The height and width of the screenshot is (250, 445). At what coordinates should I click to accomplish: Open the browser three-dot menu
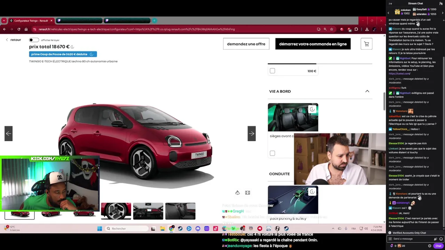381,29
